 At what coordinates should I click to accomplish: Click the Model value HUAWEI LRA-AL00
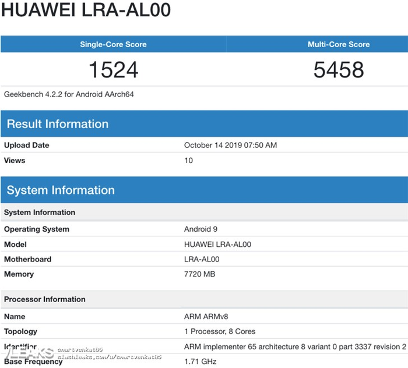pyautogui.click(x=217, y=245)
